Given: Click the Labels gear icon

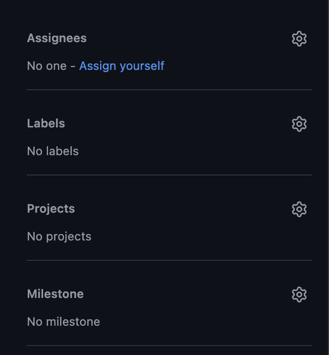Looking at the screenshot, I should (x=299, y=124).
